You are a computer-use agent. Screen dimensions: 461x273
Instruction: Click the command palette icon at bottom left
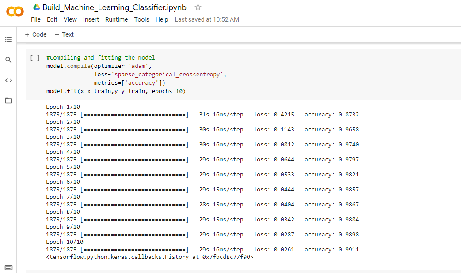[x=8, y=267]
